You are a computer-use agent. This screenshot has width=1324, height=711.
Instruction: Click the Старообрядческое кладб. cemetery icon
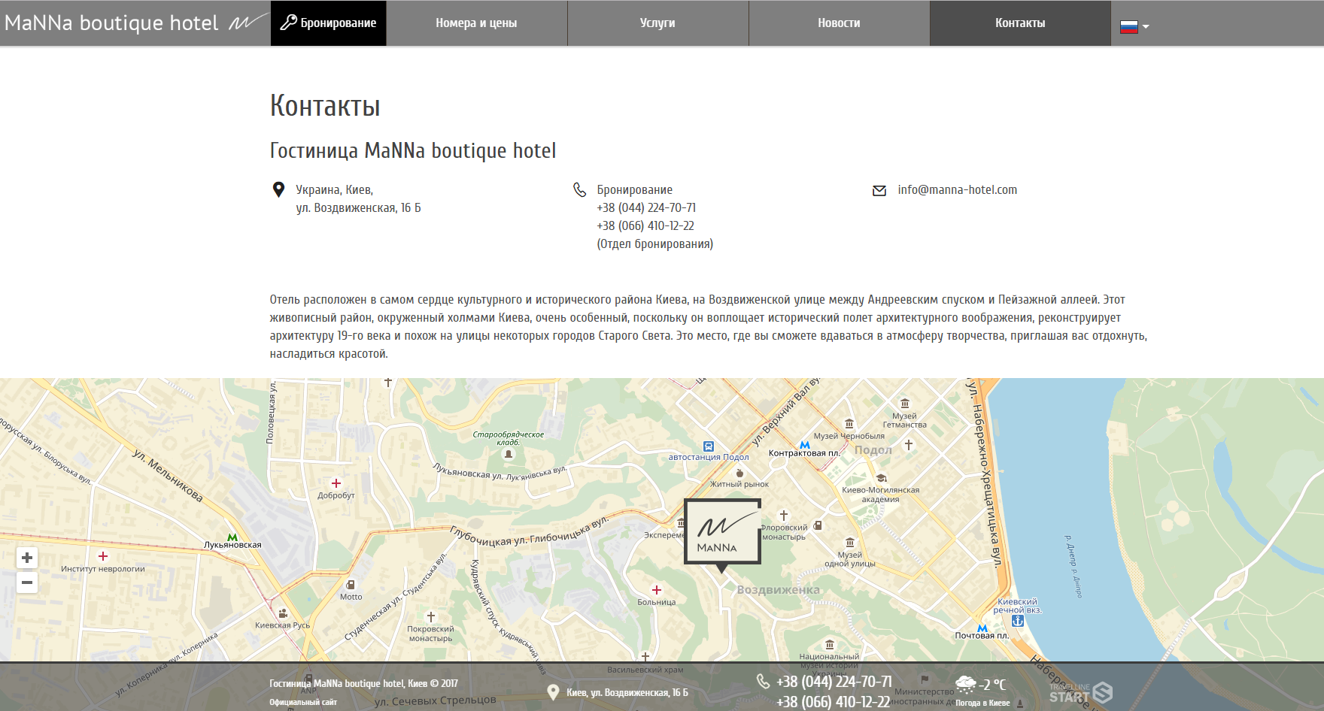tap(509, 453)
